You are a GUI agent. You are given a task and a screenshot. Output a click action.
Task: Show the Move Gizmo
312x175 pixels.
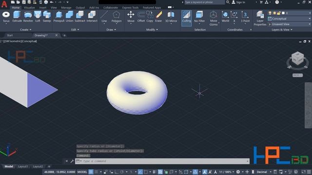point(214,18)
